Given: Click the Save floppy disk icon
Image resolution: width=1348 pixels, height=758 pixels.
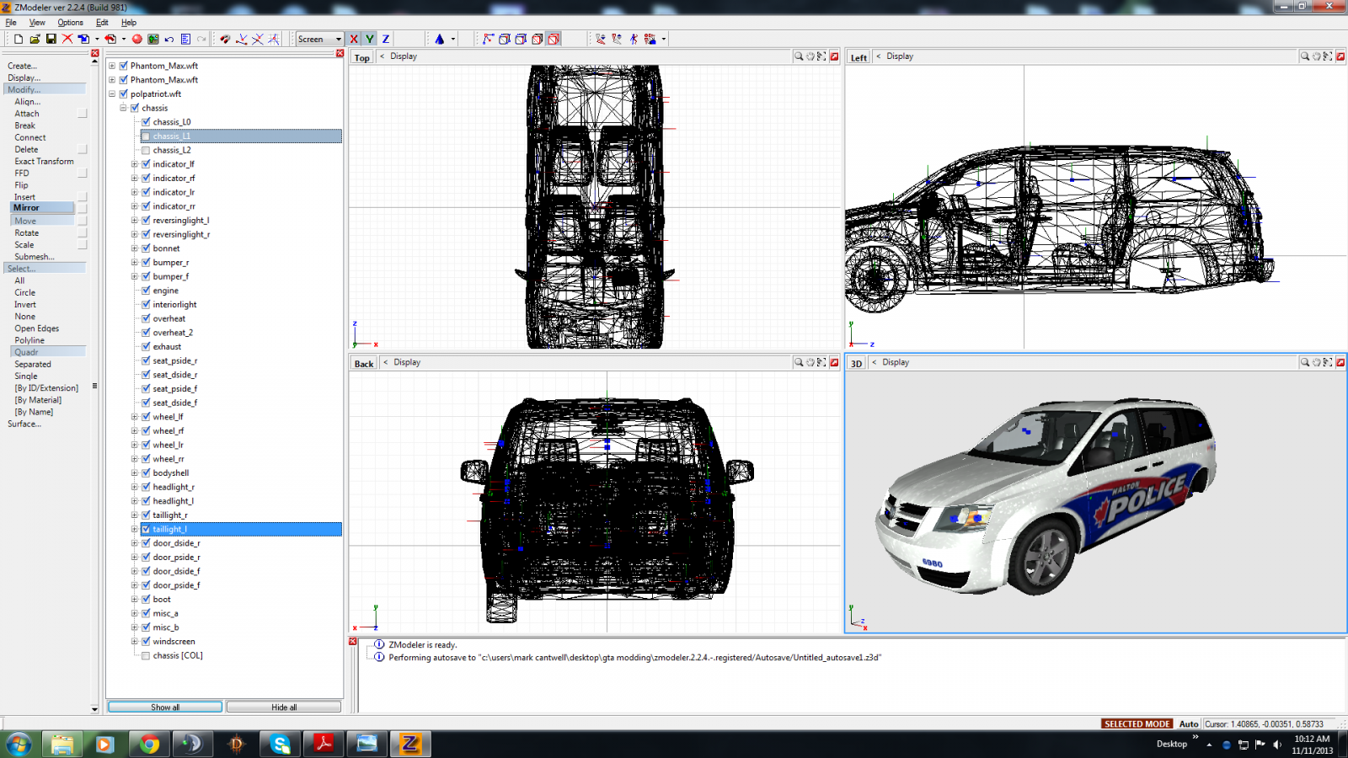Looking at the screenshot, I should (51, 39).
